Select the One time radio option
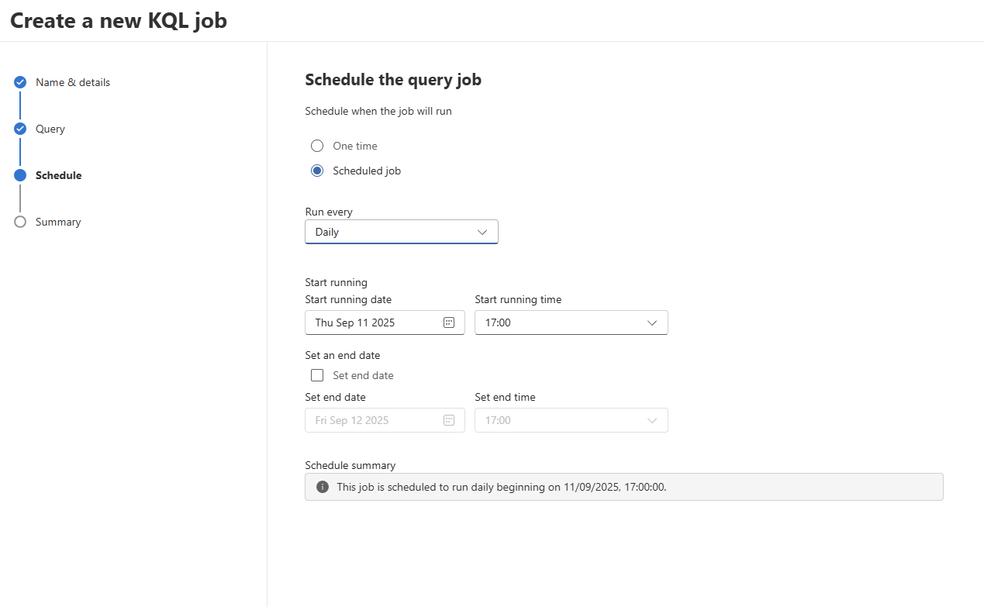Viewport: 984px width, 607px height. tap(317, 146)
